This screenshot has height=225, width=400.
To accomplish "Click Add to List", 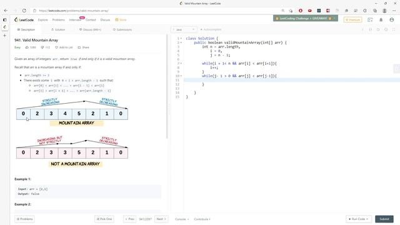I will (x=64, y=47).
